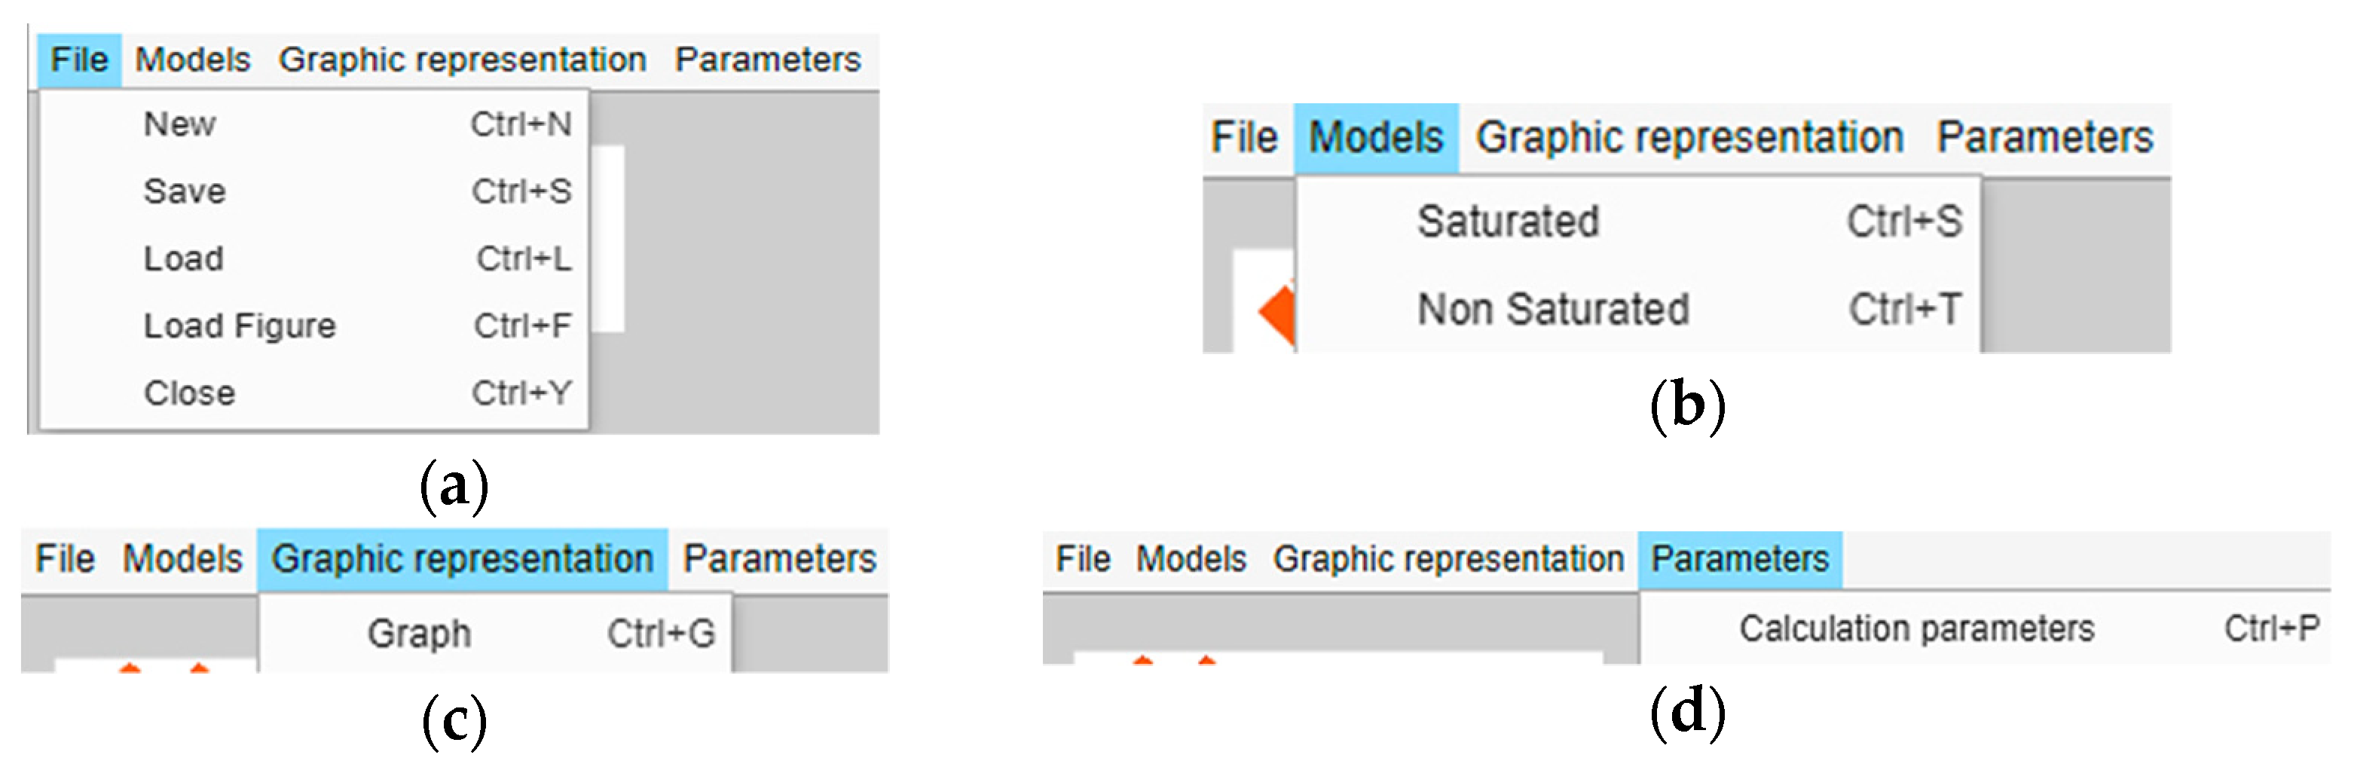Select the Save entry with Ctrl+S shortcut in File menu
The width and height of the screenshot is (2354, 770).
tap(185, 192)
